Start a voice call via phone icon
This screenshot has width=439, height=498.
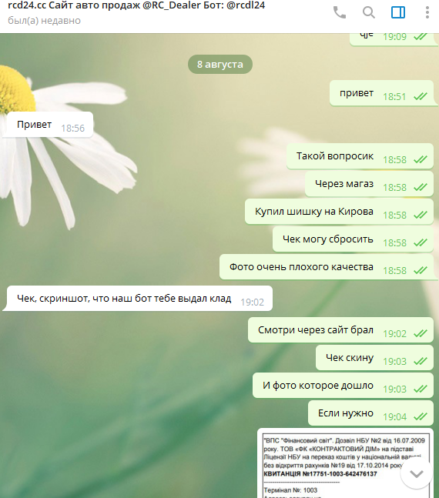pyautogui.click(x=340, y=13)
